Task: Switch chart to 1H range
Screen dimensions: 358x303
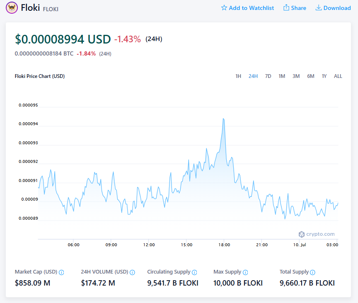Action: tap(238, 76)
